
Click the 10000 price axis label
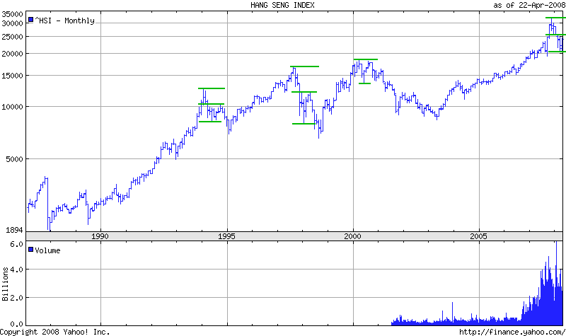click(x=13, y=107)
